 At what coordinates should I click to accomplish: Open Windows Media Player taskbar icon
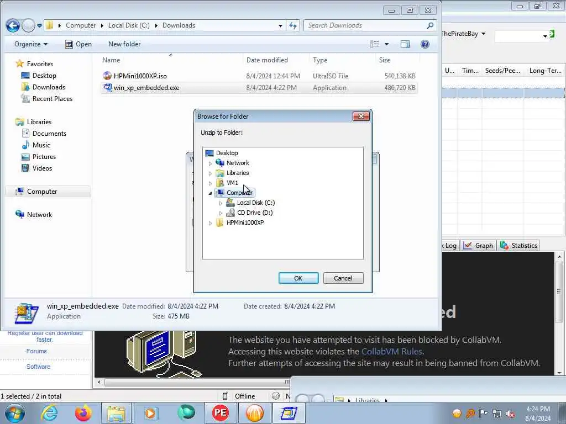point(150,413)
